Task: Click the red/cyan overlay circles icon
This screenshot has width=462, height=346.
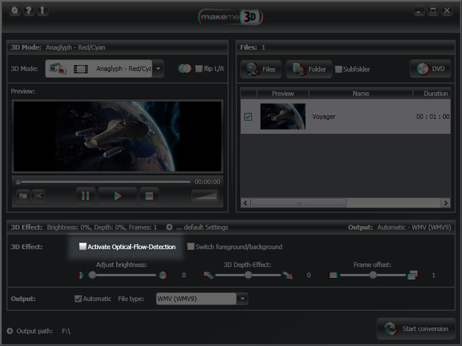Action: coord(185,69)
